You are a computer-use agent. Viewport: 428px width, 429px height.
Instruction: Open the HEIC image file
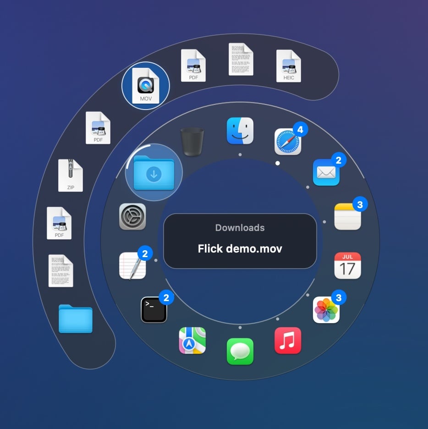click(x=289, y=66)
